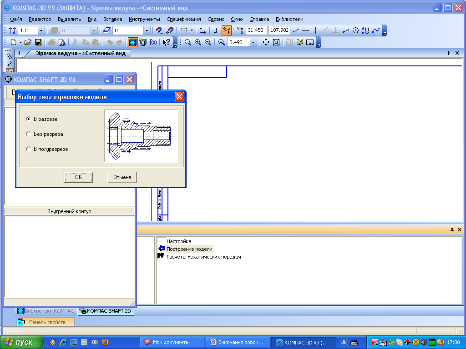Click the circle center snap icon

click(x=356, y=30)
